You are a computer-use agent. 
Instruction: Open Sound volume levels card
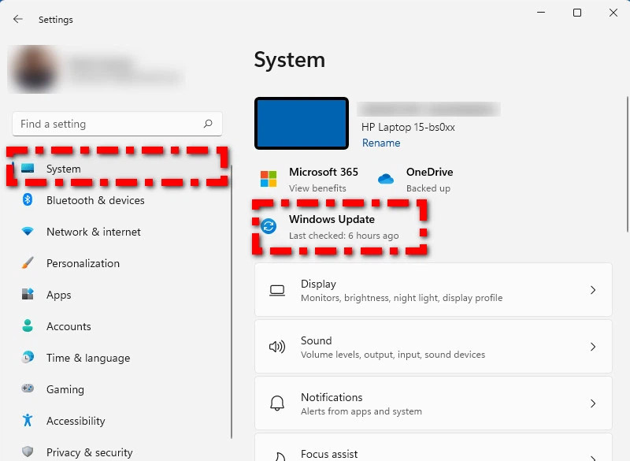tap(433, 347)
